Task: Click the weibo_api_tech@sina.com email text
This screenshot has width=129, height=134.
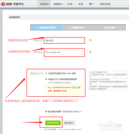Action: pos(70,129)
